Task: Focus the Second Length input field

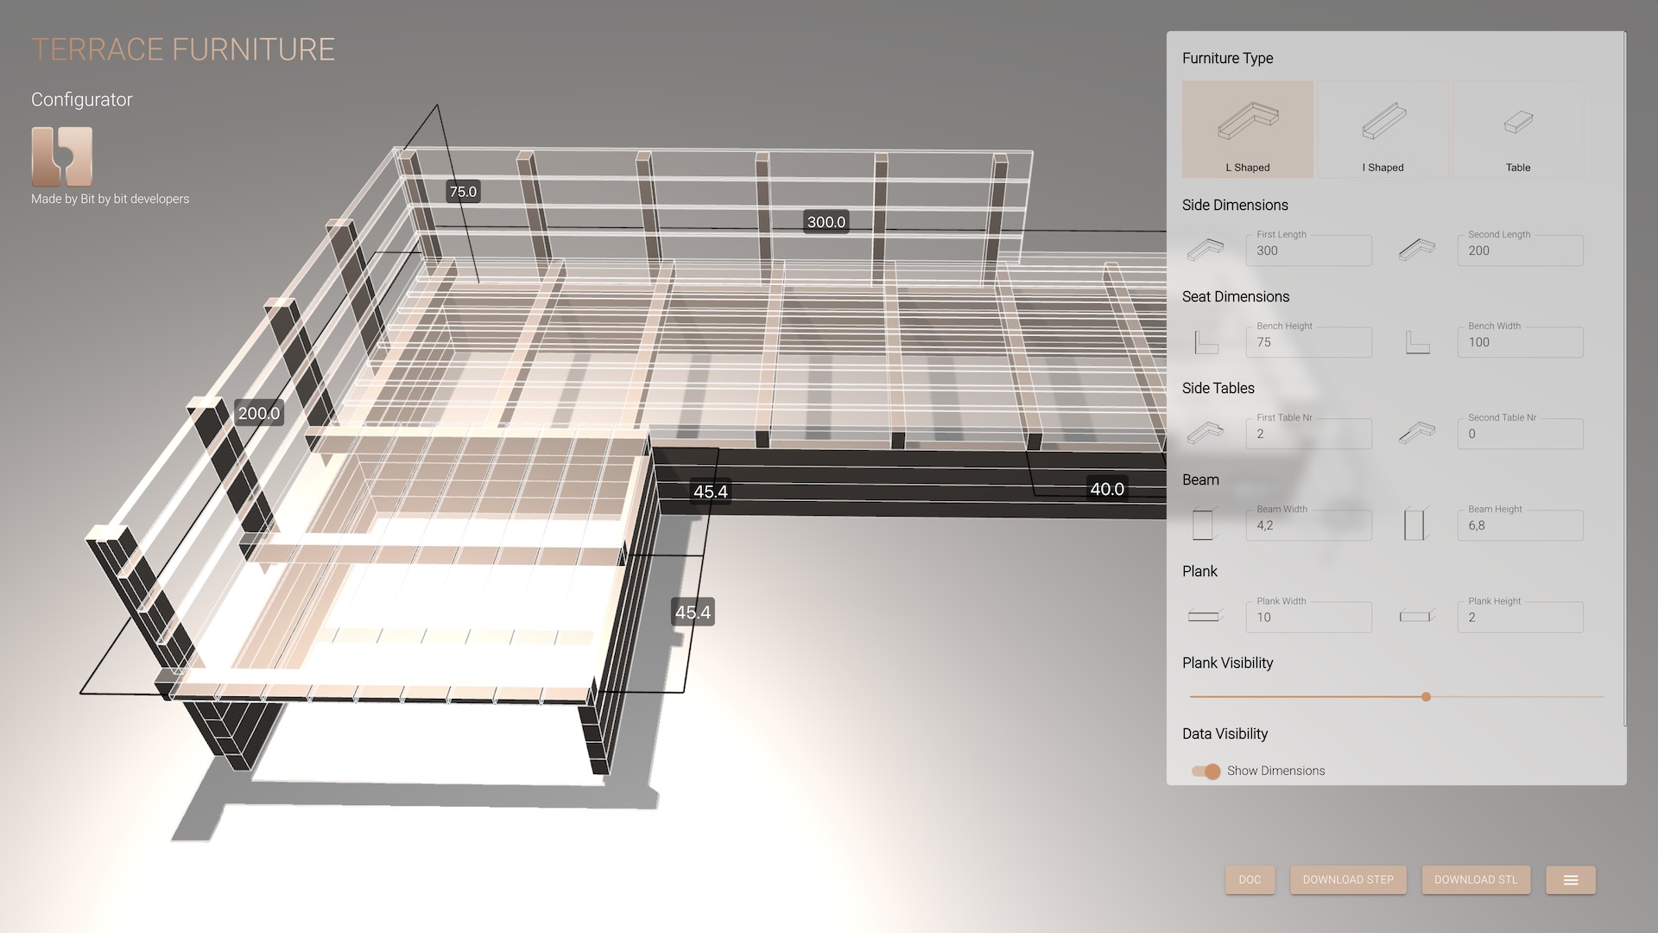Action: (x=1520, y=250)
